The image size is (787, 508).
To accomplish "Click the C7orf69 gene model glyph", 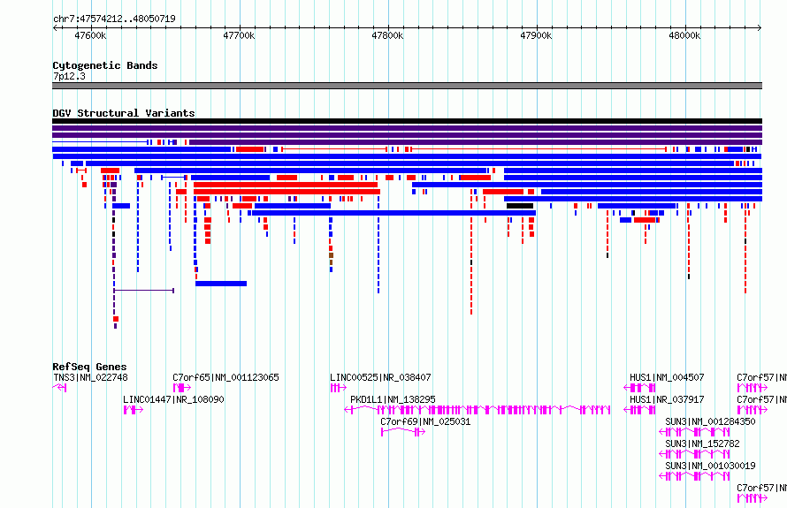I will click(403, 432).
